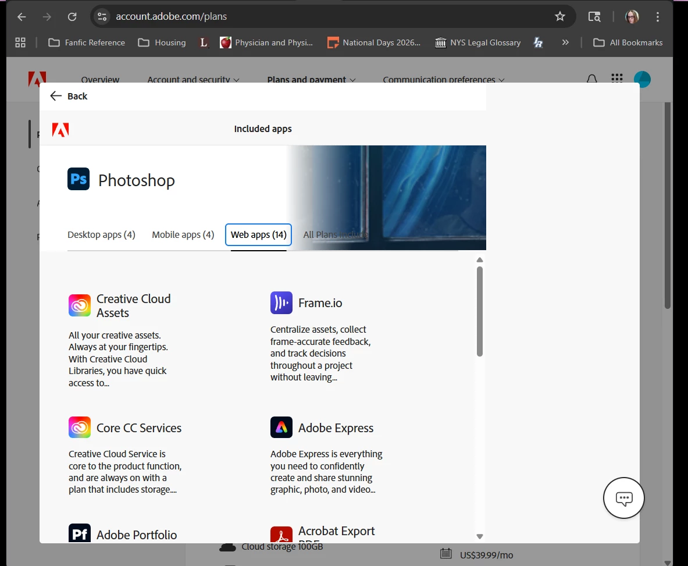Switch to Desktop apps (4) tab
688x566 pixels.
(101, 235)
